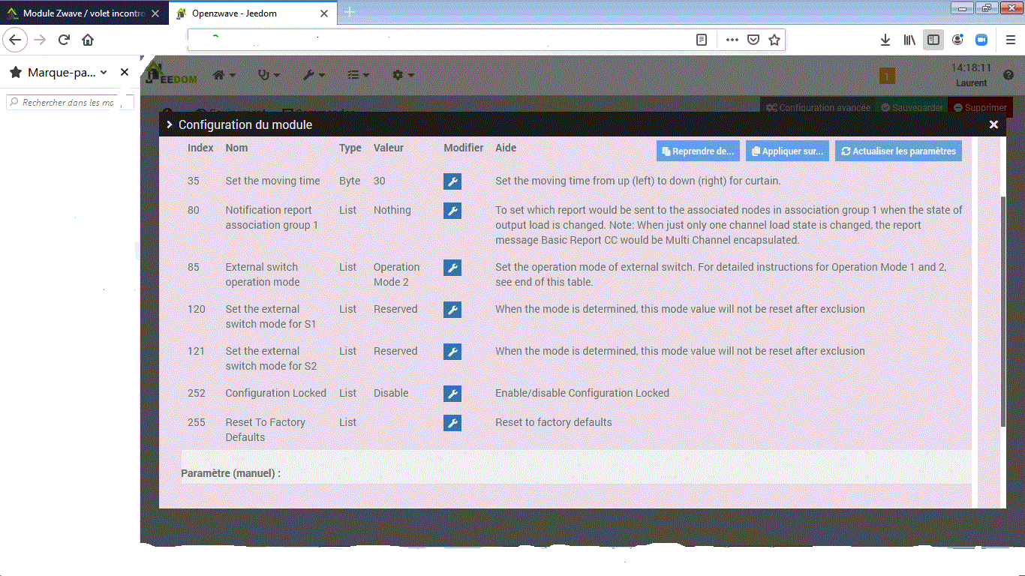Open the Jeedom stethoscope analysis dropdown
The height and width of the screenshot is (576, 1025).
point(269,75)
